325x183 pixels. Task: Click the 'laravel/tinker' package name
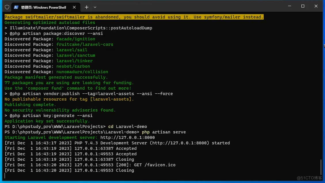click(74, 61)
